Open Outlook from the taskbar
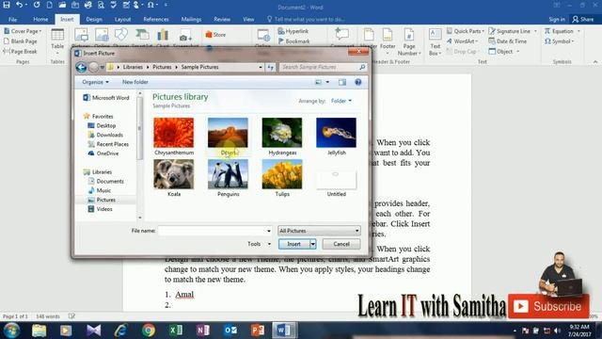The width and height of the screenshot is (602, 339). (x=230, y=331)
